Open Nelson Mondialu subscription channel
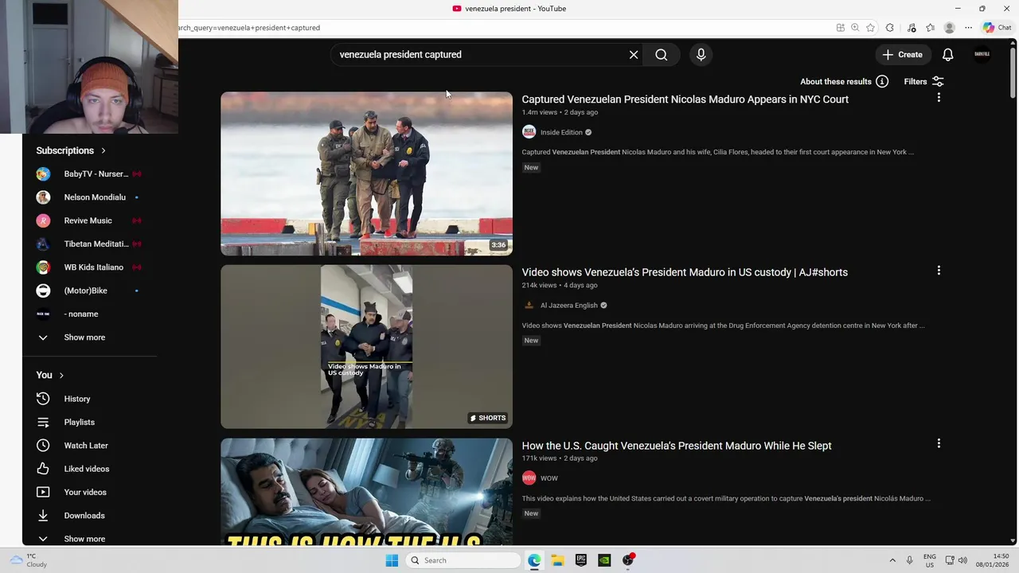 (x=89, y=197)
